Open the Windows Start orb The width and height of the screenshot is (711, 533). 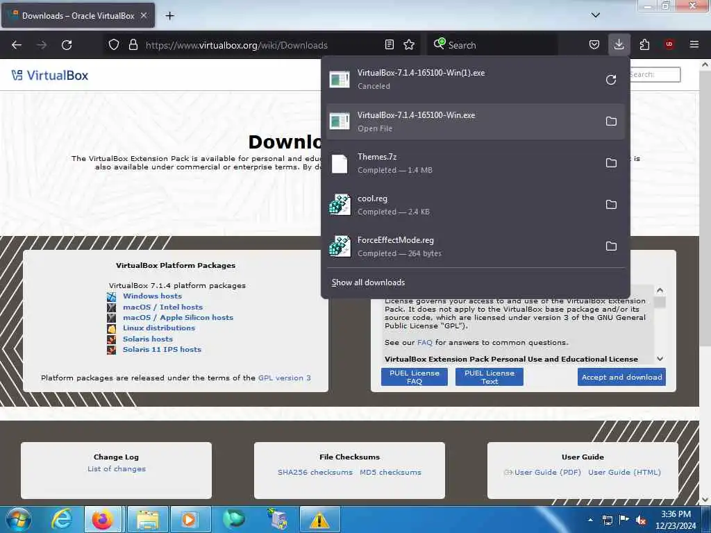[19, 519]
